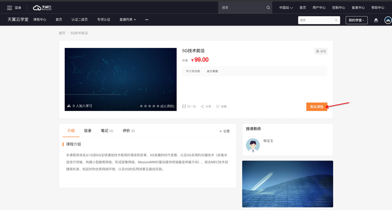
Task: Expand the 中国站 region dropdown
Action: tap(286, 8)
